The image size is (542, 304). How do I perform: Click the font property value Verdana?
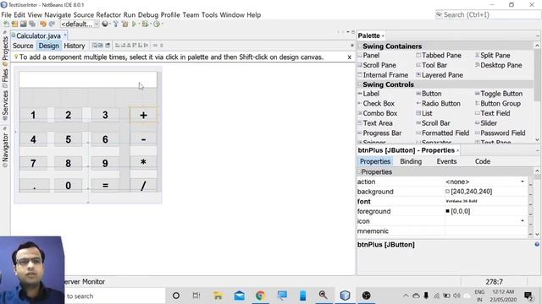pos(461,201)
